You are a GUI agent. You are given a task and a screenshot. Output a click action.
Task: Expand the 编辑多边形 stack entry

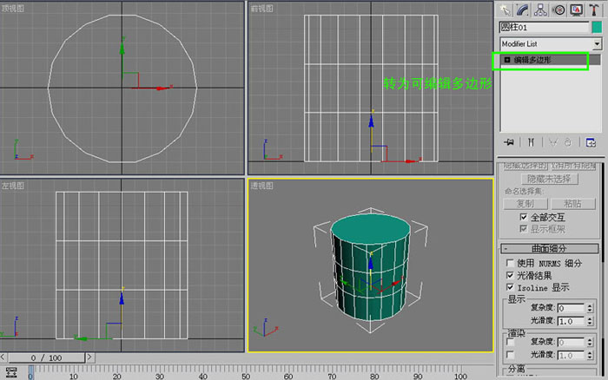tap(507, 60)
